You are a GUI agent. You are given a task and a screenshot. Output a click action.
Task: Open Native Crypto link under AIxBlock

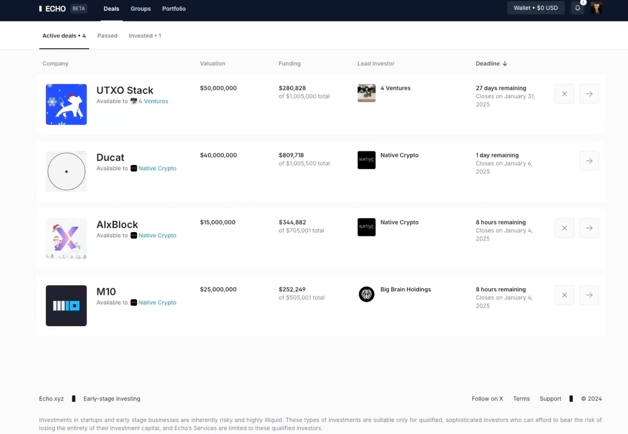pyautogui.click(x=157, y=236)
